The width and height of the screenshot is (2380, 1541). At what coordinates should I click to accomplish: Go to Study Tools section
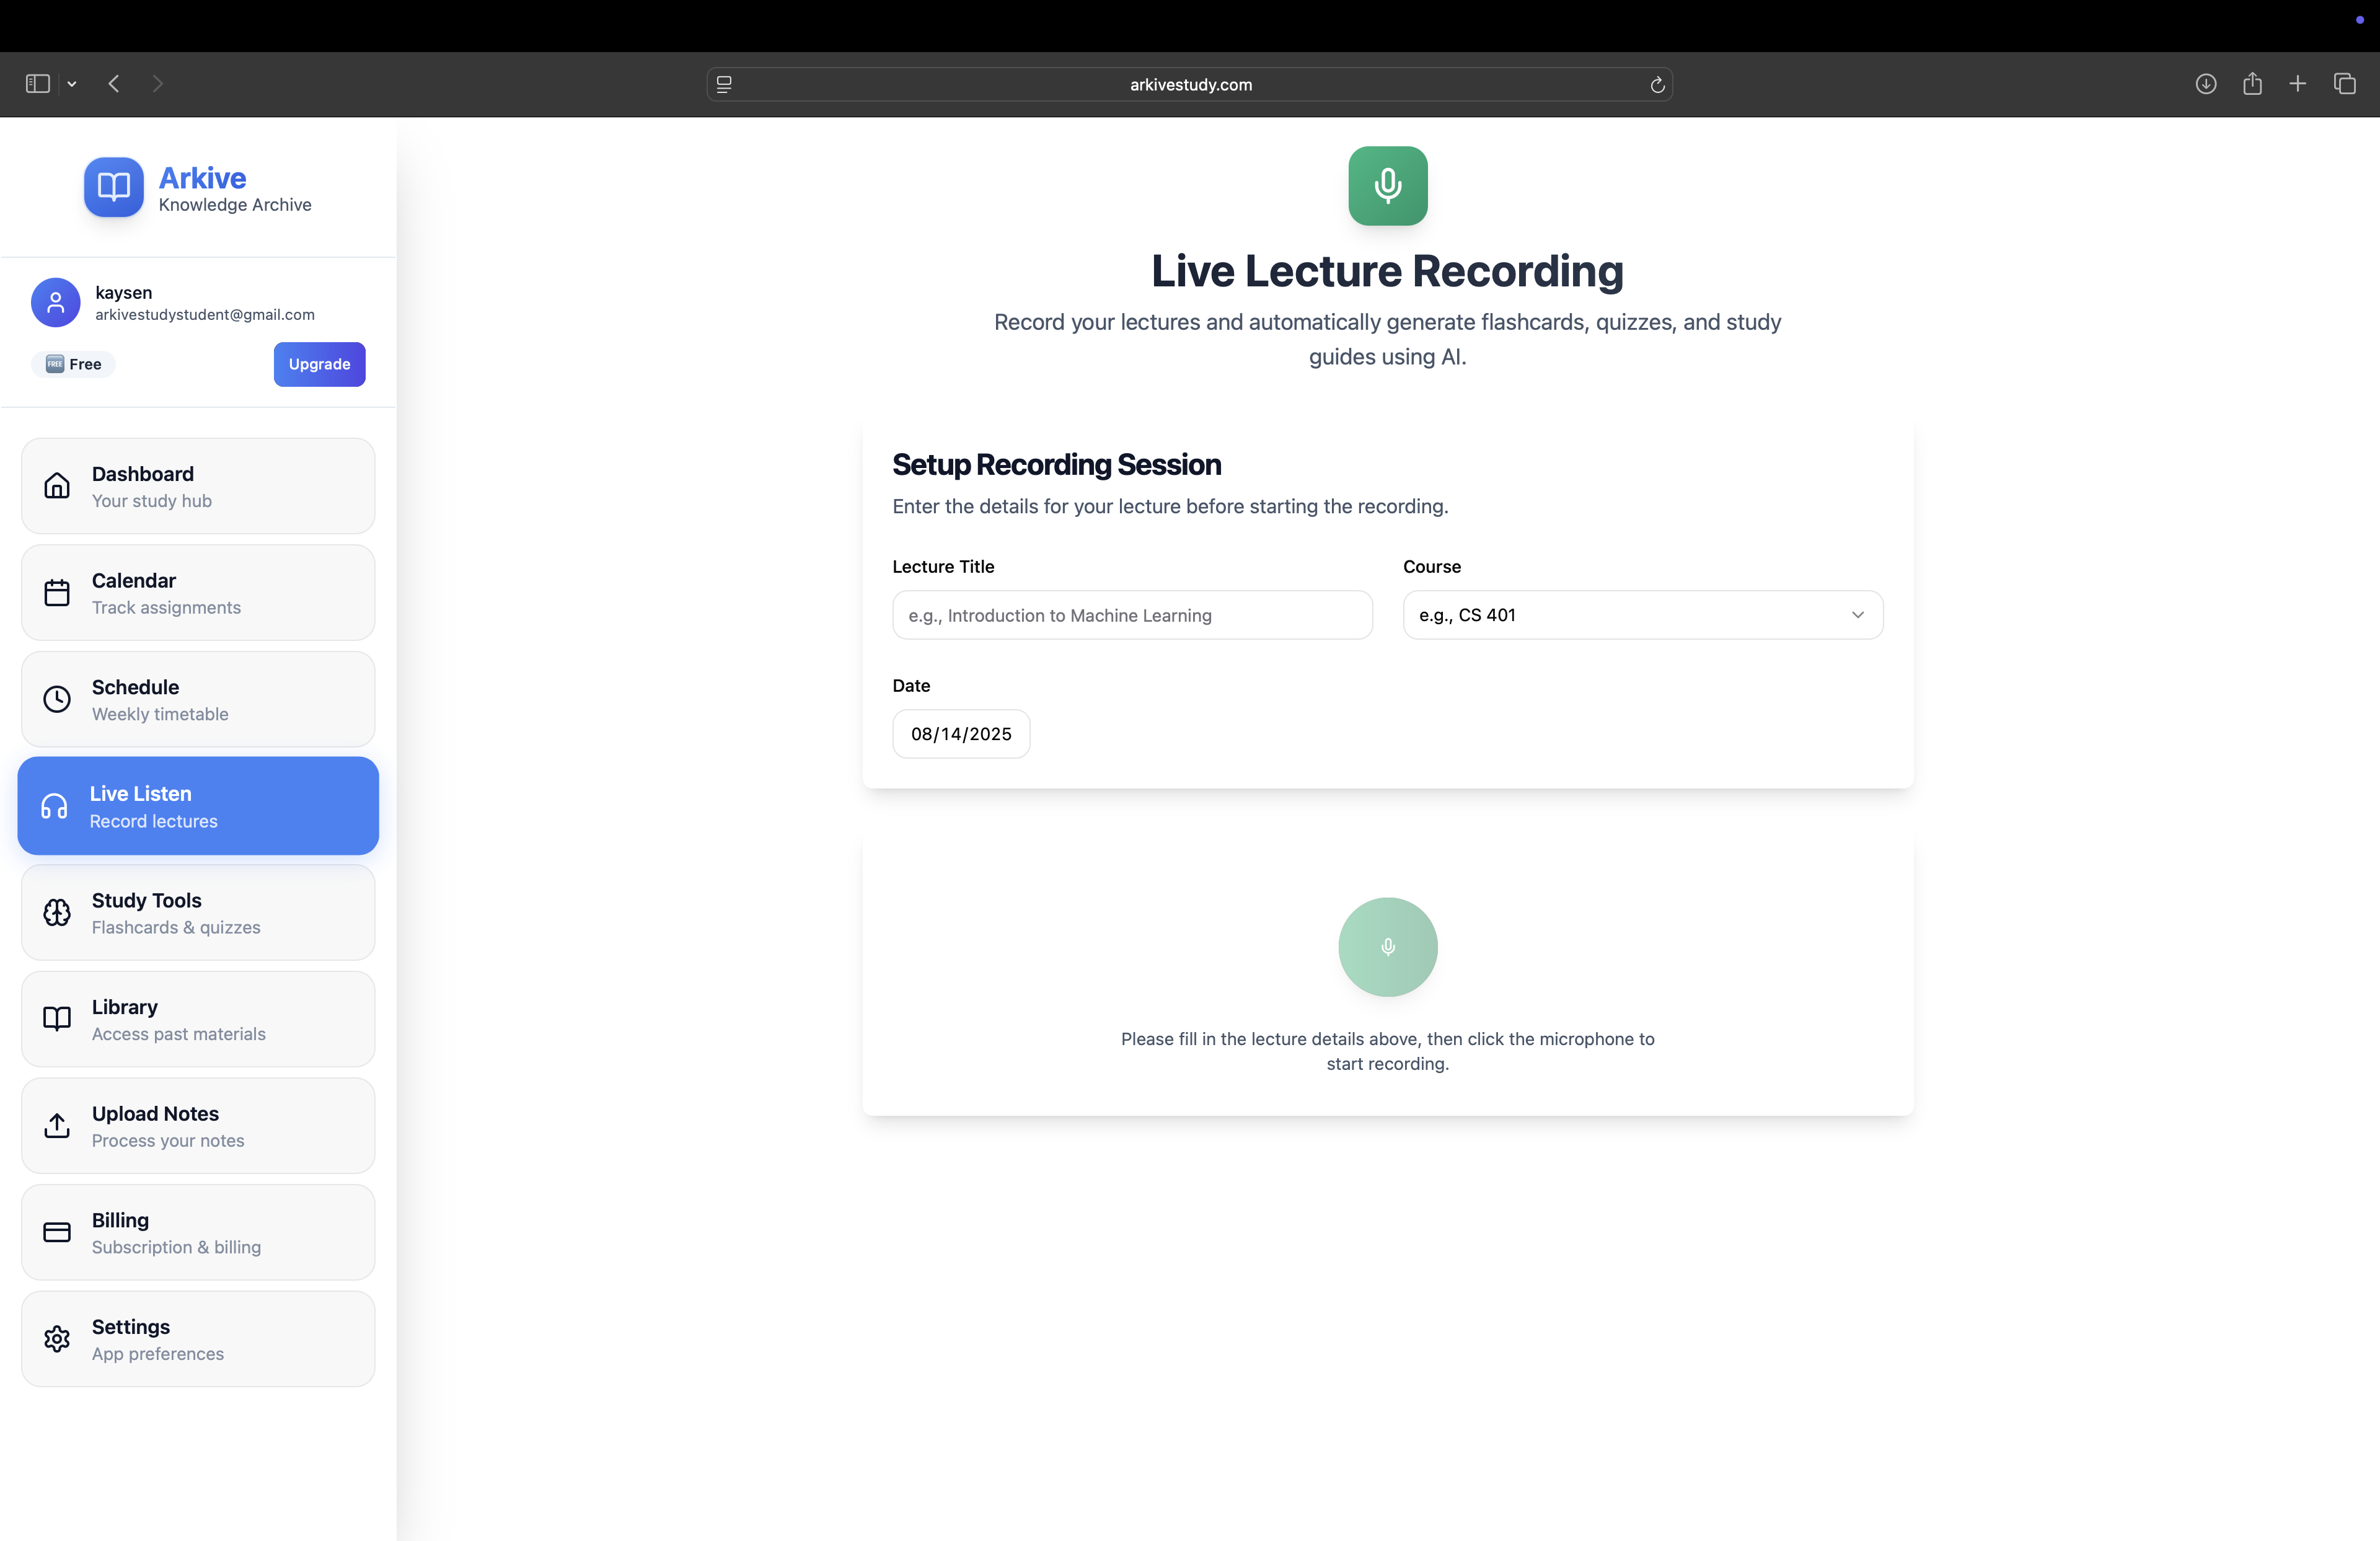[x=198, y=912]
